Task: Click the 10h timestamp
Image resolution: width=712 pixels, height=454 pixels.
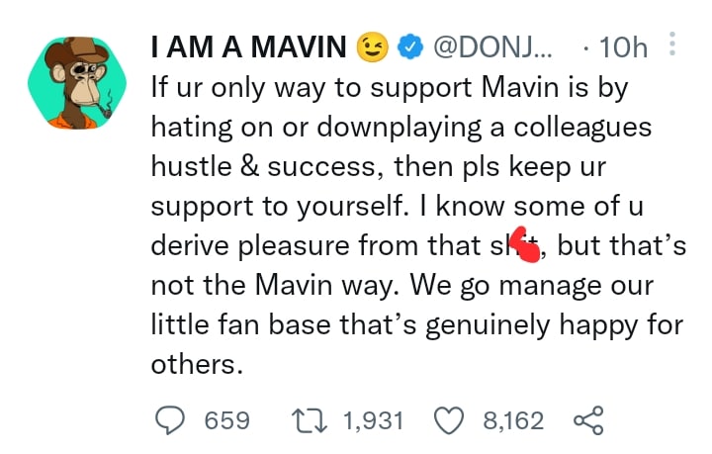Action: (627, 46)
